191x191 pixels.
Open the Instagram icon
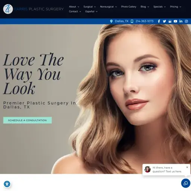pyautogui.click(x=186, y=21)
